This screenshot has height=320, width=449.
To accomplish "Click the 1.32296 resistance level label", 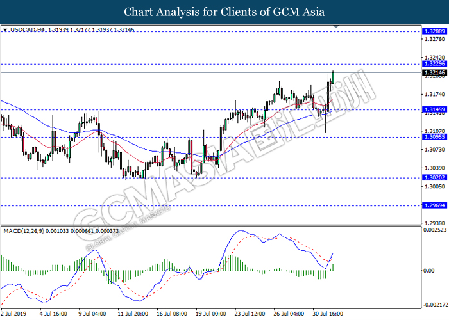I will pos(434,64).
